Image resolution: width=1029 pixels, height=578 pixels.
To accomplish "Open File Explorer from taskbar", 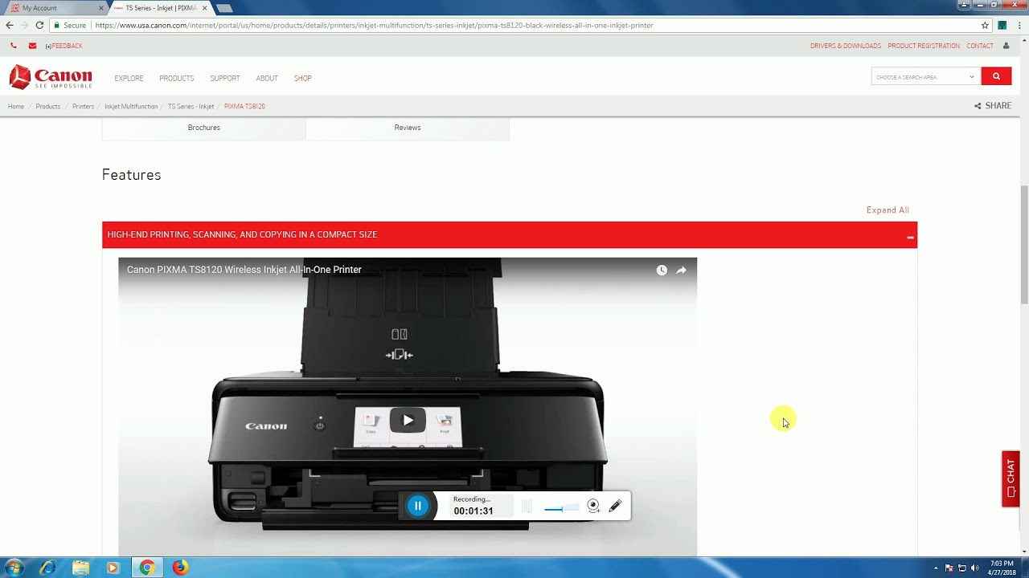I will [x=80, y=568].
